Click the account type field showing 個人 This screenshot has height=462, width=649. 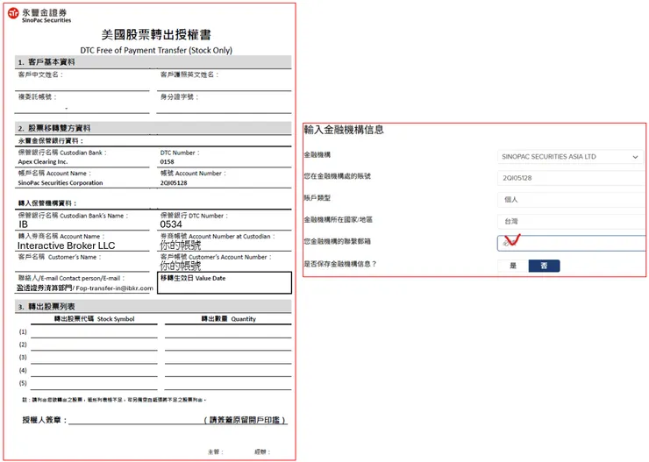[x=571, y=200]
